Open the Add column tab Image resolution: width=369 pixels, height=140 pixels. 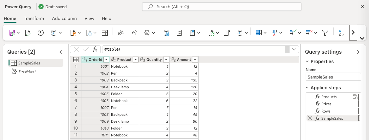(x=64, y=18)
